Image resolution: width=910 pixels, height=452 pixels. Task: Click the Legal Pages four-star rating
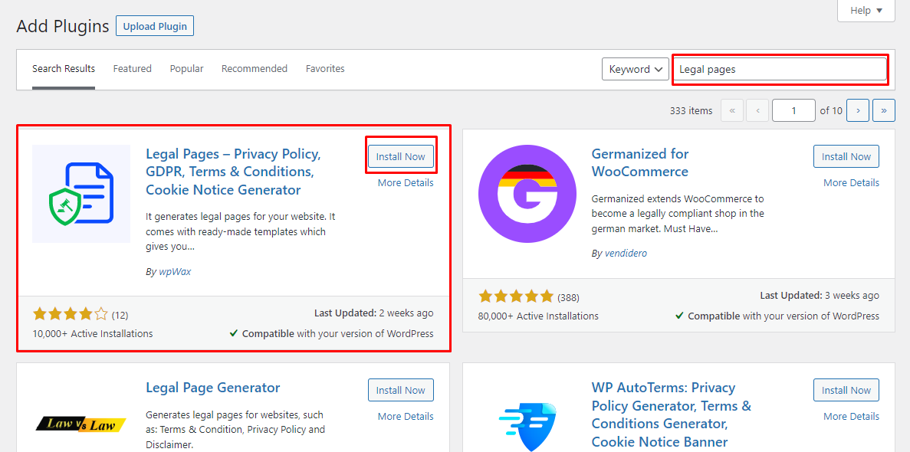point(71,315)
